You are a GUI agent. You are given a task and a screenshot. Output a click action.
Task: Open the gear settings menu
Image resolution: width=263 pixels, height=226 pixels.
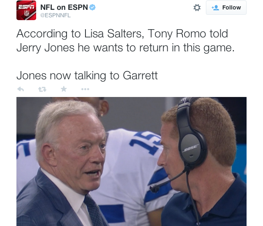pyautogui.click(x=197, y=8)
